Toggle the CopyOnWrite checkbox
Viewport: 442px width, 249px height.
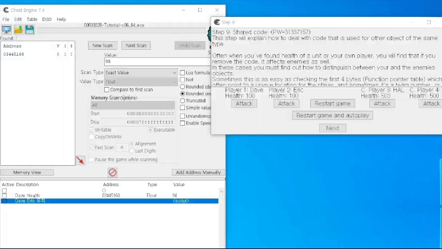click(x=92, y=137)
